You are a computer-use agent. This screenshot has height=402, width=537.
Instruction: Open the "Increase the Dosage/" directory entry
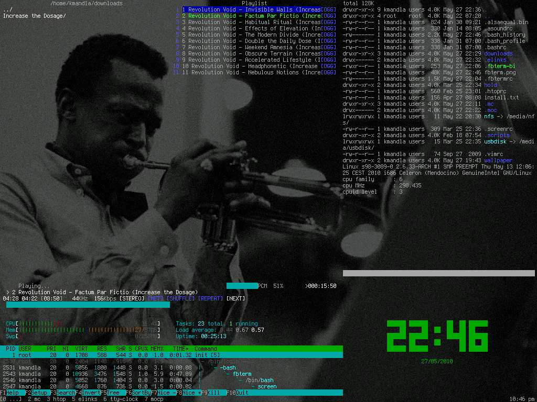tap(34, 16)
